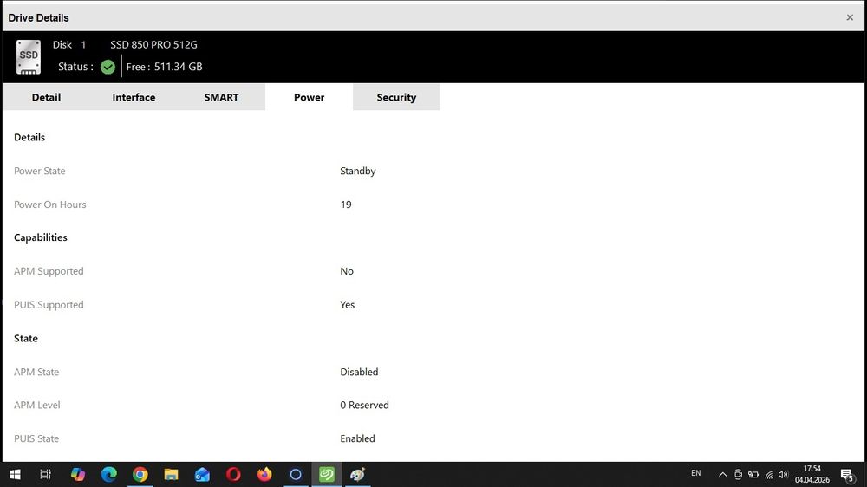Go to the Security tab
The width and height of the screenshot is (867, 487).
tap(396, 97)
